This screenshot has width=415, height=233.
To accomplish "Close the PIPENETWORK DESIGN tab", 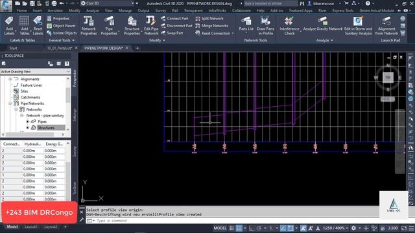I will [x=127, y=48].
